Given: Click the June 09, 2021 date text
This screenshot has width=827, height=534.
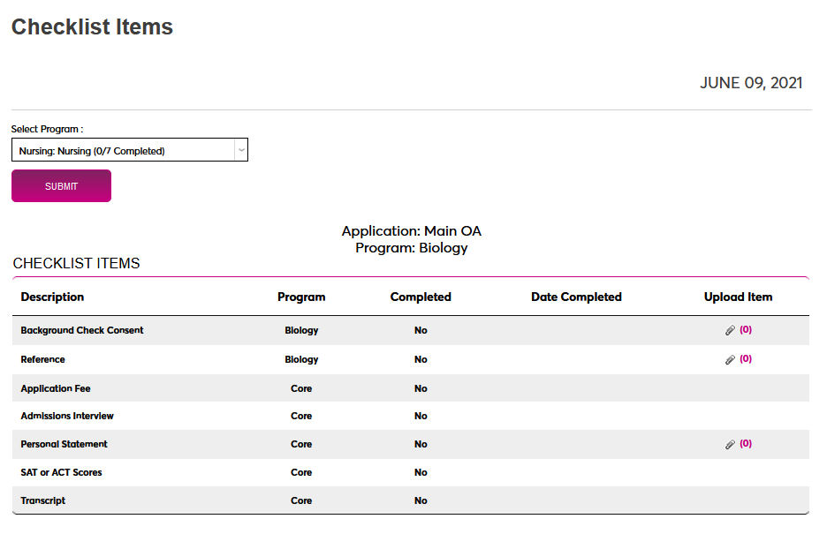Looking at the screenshot, I should [x=751, y=83].
